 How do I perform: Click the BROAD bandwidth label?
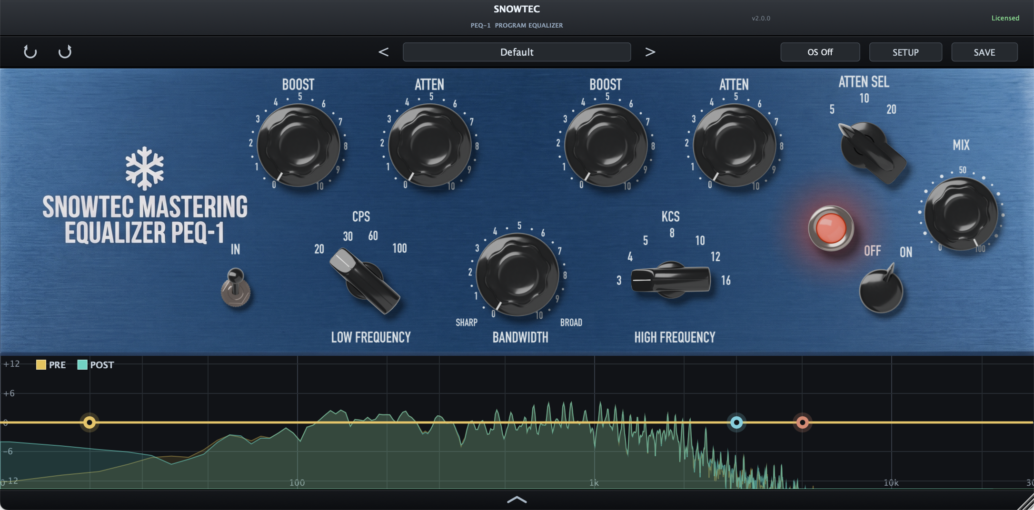click(571, 323)
